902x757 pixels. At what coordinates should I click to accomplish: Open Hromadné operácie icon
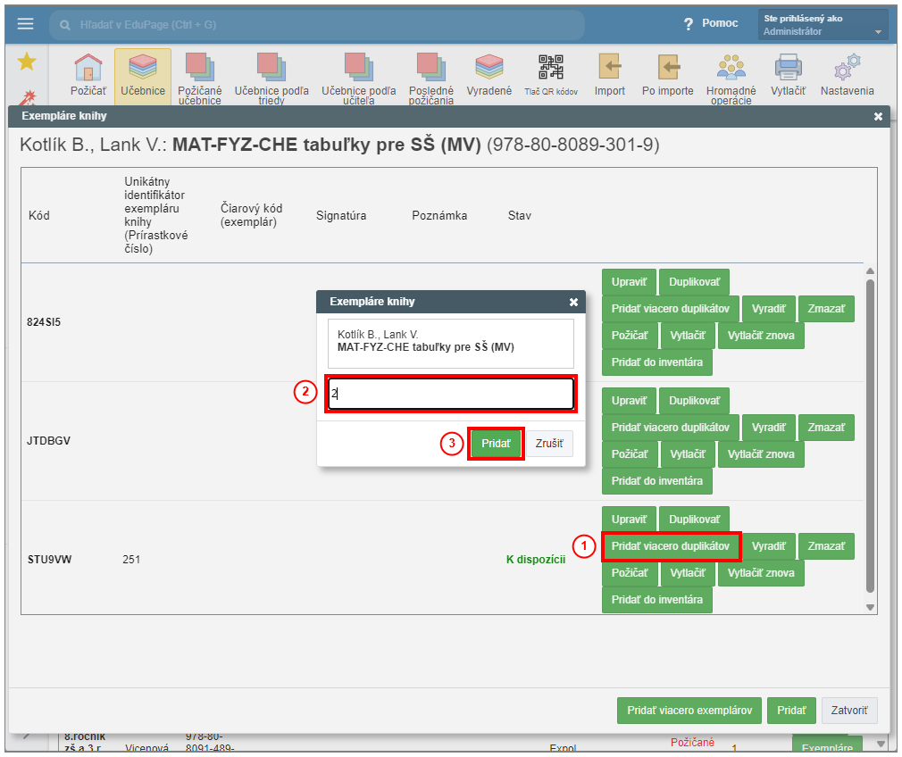731,68
